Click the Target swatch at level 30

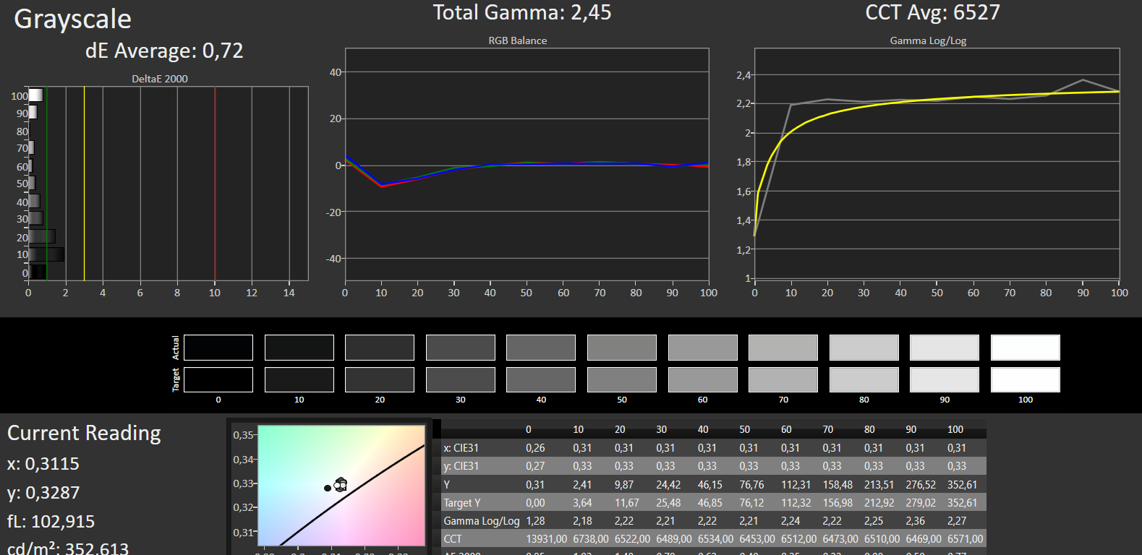(461, 380)
